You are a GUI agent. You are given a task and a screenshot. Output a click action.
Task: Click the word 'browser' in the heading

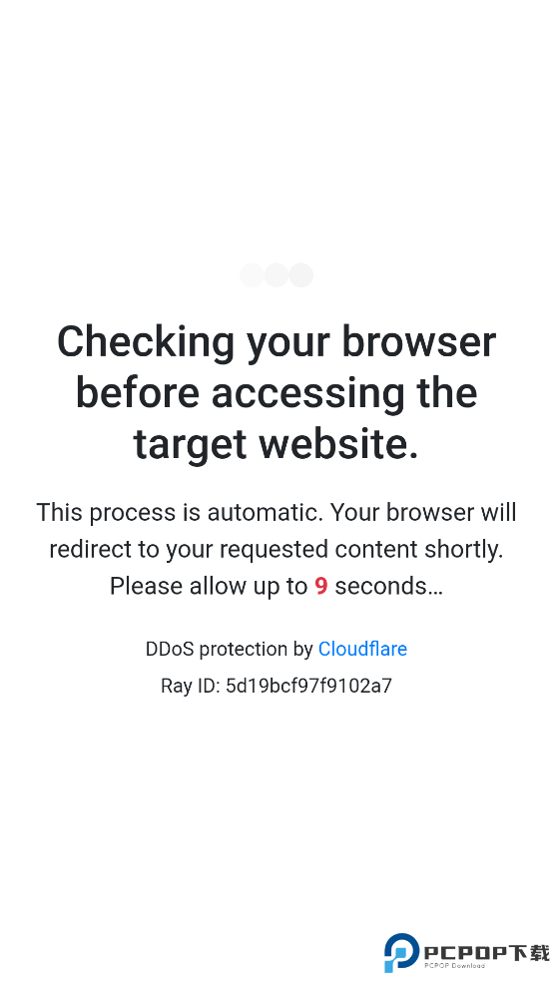419,342
